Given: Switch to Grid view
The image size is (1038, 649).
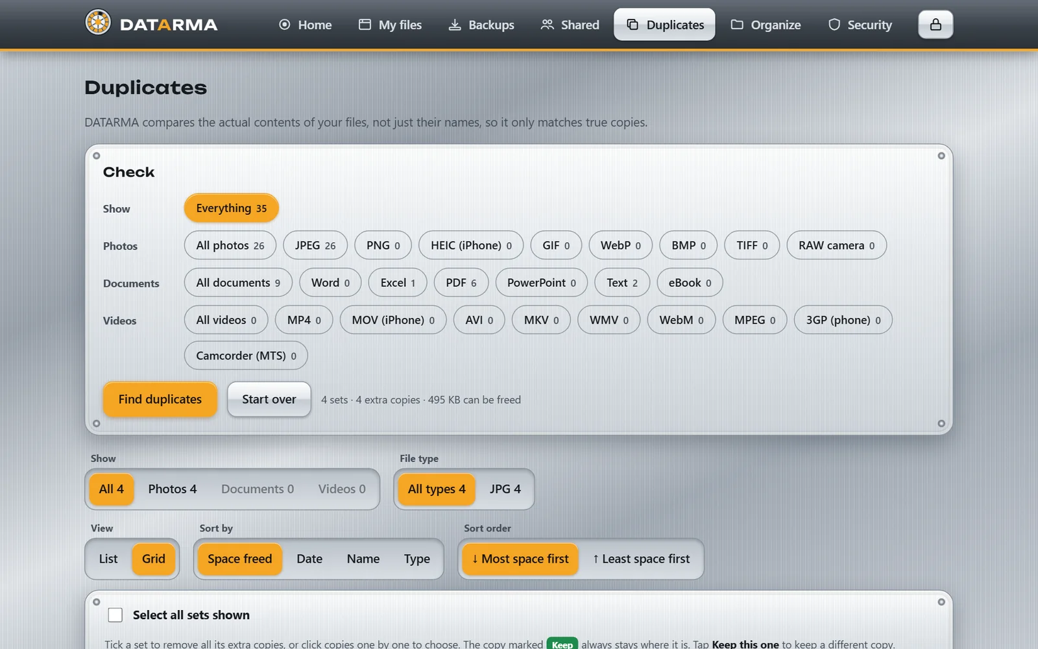Looking at the screenshot, I should click(x=154, y=559).
